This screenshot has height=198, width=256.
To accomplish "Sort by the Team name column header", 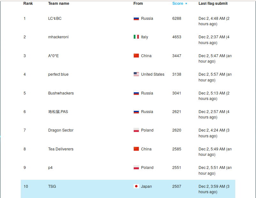I will [58, 4].
